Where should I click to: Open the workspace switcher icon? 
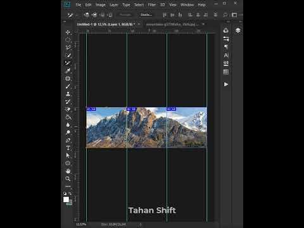[x=234, y=15]
